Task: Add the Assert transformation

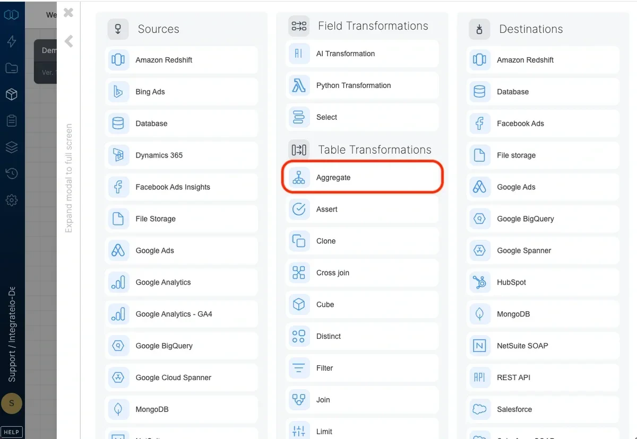Action: click(362, 209)
